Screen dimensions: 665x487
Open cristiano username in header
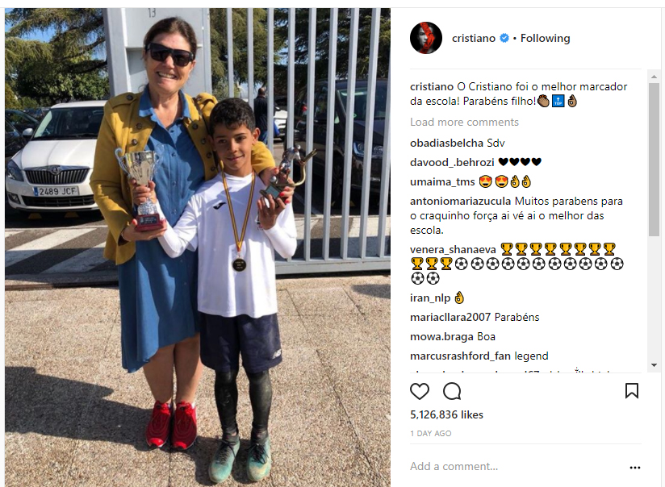pos(473,38)
